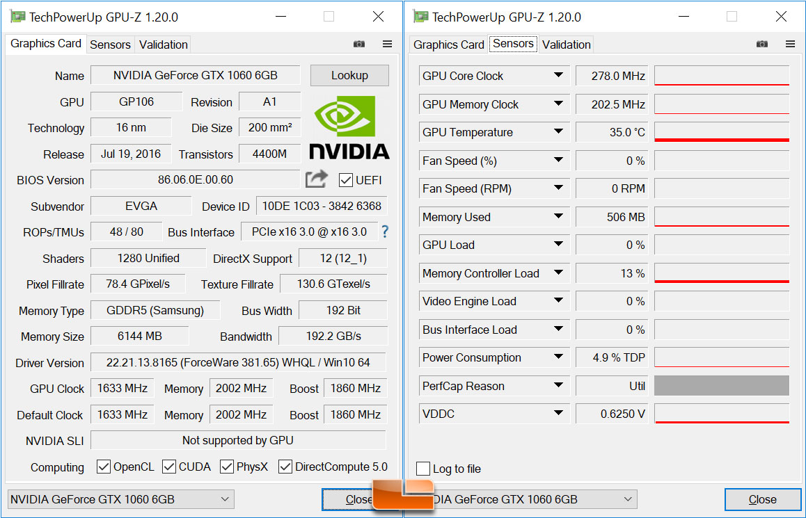The image size is (806, 518).
Task: Click the 4.9 % TDP value
Action: pos(612,357)
